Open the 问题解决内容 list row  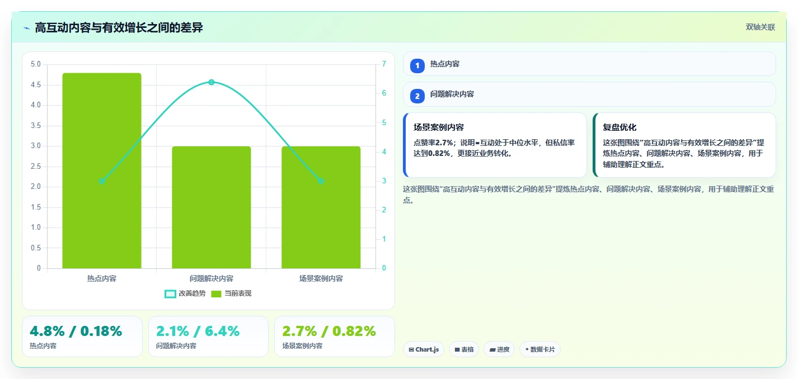[589, 94]
